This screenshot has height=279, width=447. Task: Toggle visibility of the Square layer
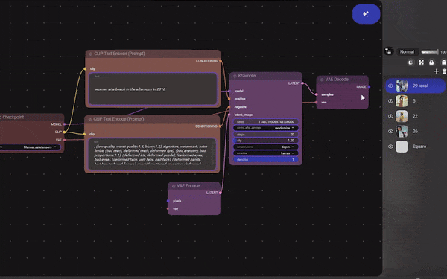390,147
